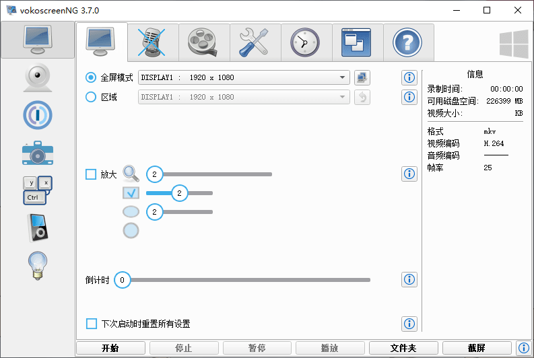This screenshot has height=358, width=534.
Task: Click the 倒计时 label
Action: point(98,280)
